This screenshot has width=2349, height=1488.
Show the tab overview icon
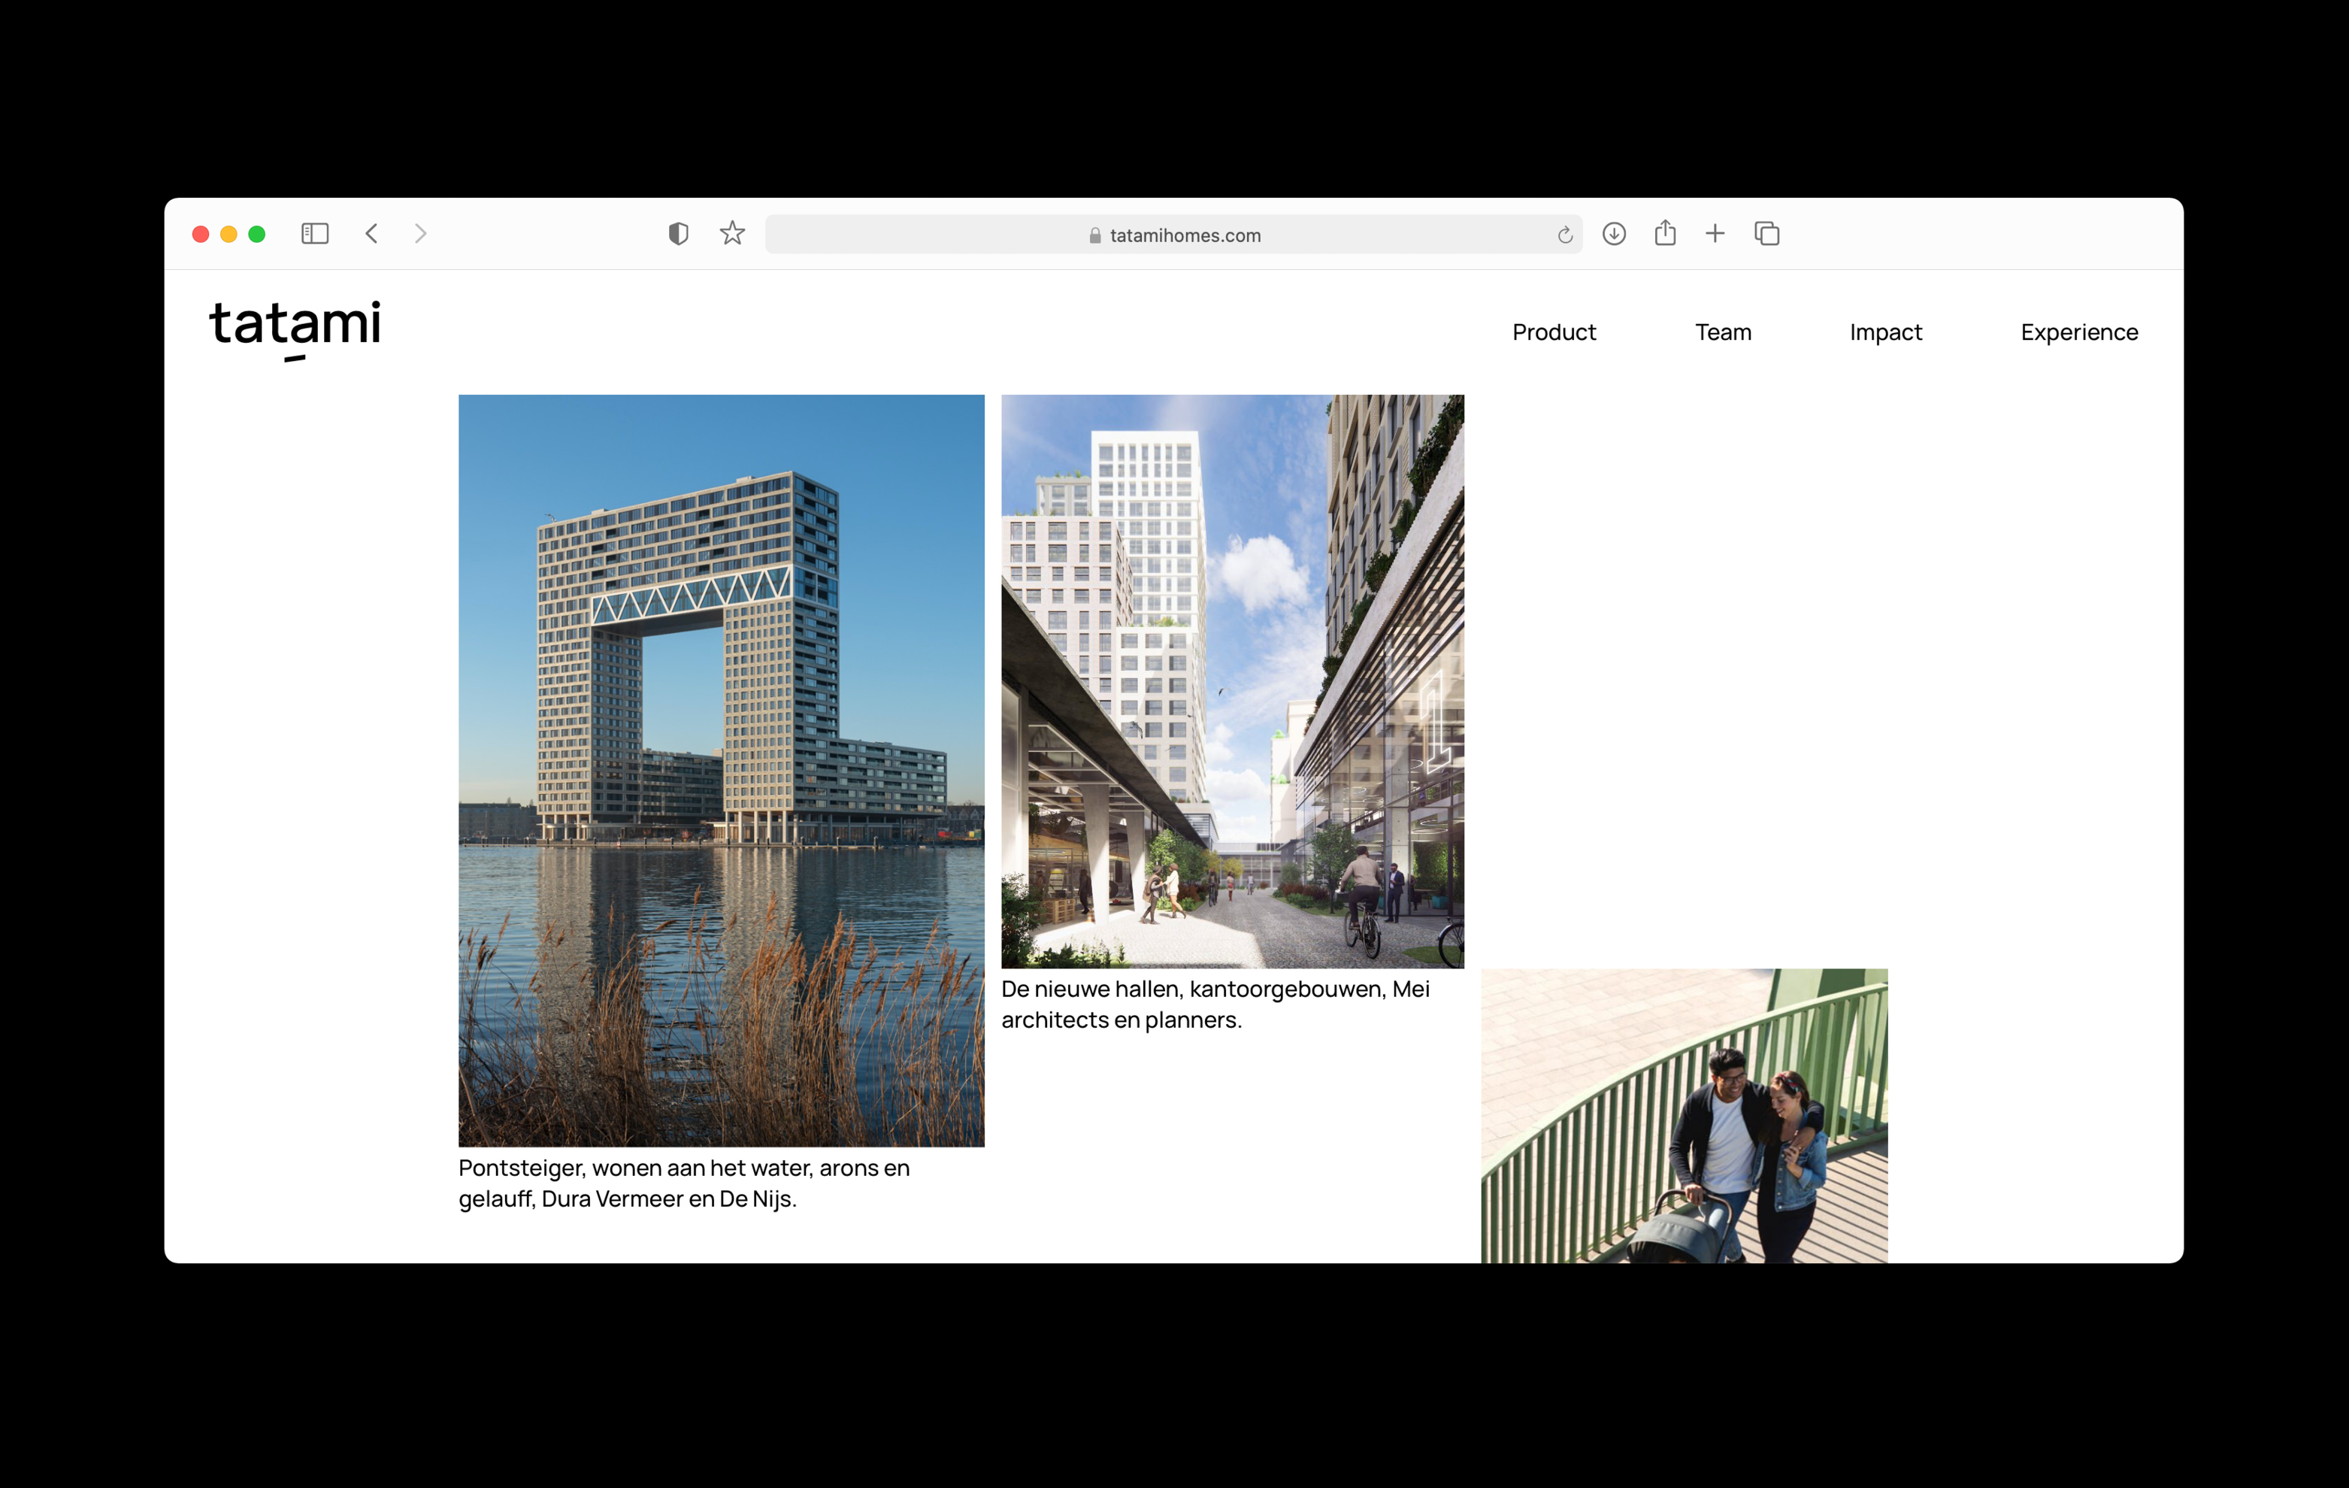click(1766, 234)
